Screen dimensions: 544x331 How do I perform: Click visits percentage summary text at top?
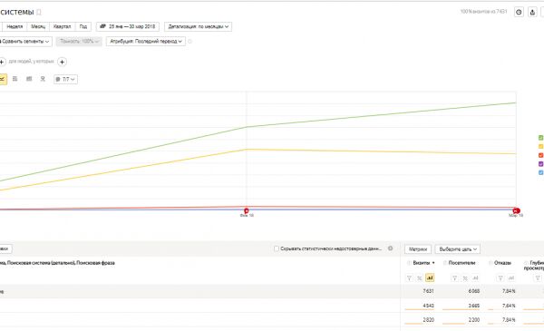483,12
